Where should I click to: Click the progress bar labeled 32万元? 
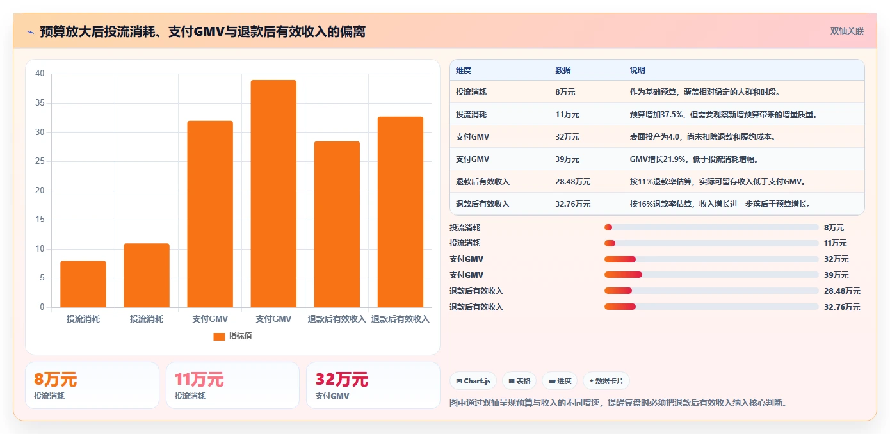(x=711, y=259)
